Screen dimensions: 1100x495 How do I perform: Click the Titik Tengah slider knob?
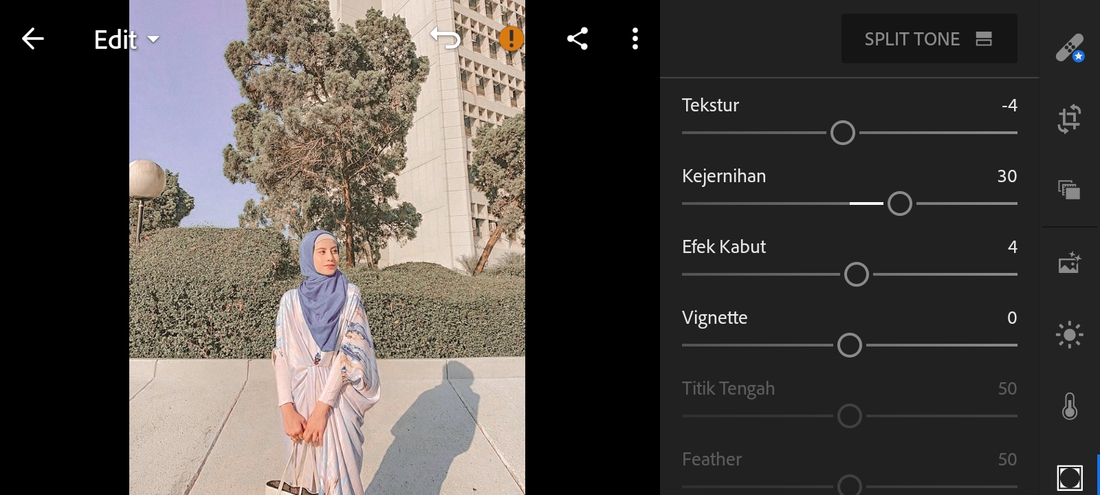850,416
